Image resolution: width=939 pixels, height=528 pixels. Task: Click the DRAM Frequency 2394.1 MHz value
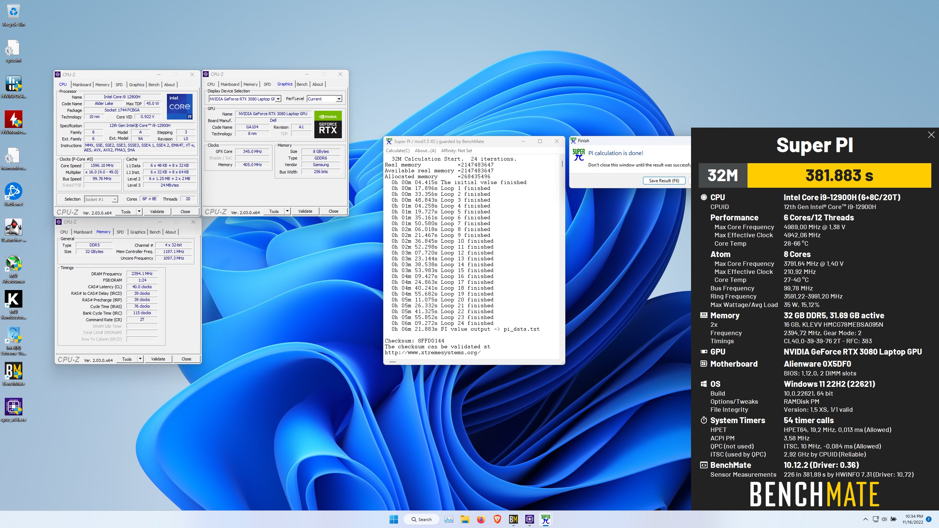pos(142,274)
